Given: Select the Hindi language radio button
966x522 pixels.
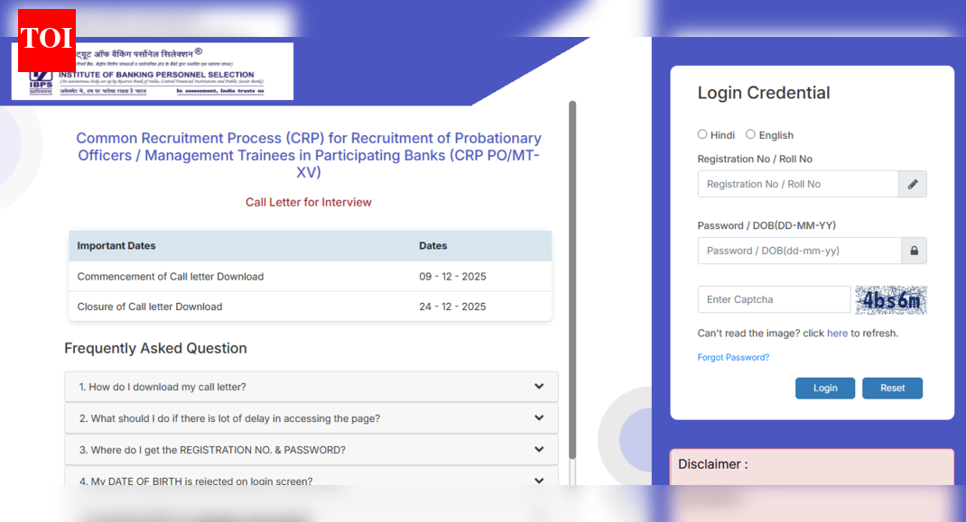Looking at the screenshot, I should (x=702, y=134).
